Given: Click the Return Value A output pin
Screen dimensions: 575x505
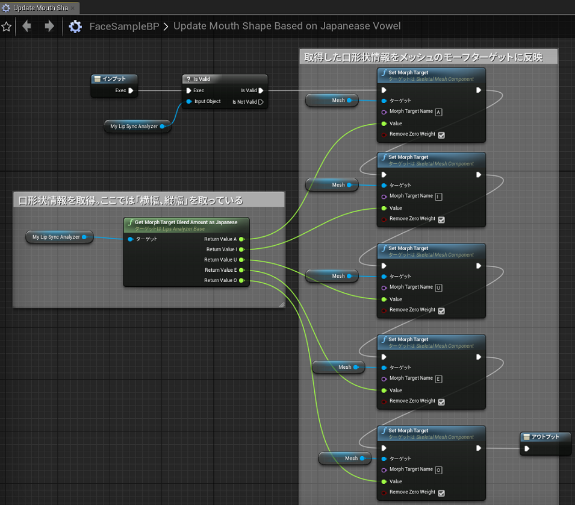Looking at the screenshot, I should tap(241, 239).
